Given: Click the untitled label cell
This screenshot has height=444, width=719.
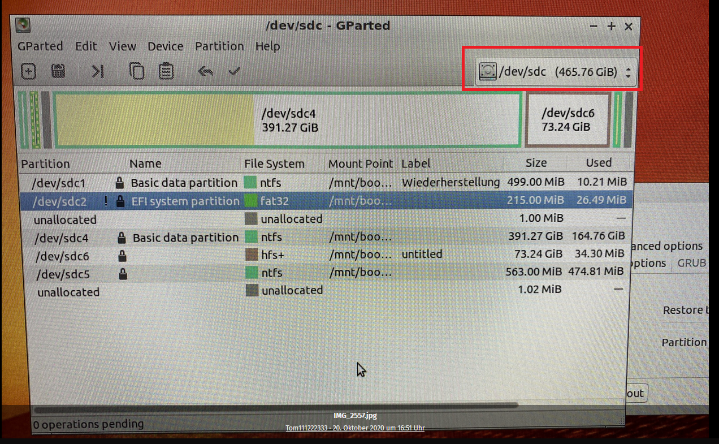Looking at the screenshot, I should click(x=422, y=254).
